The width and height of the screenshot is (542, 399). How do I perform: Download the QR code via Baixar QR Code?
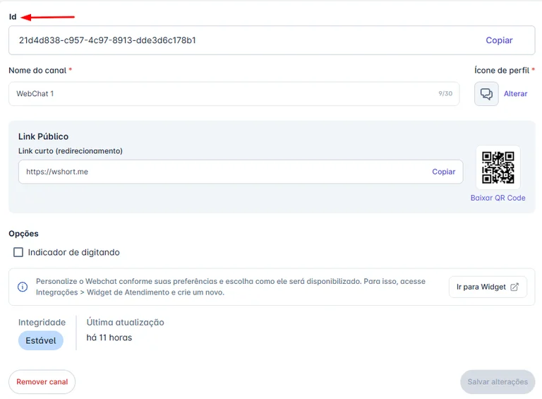click(x=498, y=198)
